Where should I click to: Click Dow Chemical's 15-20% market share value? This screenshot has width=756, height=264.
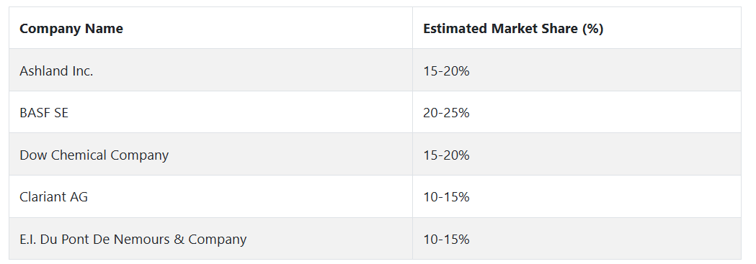[446, 155]
